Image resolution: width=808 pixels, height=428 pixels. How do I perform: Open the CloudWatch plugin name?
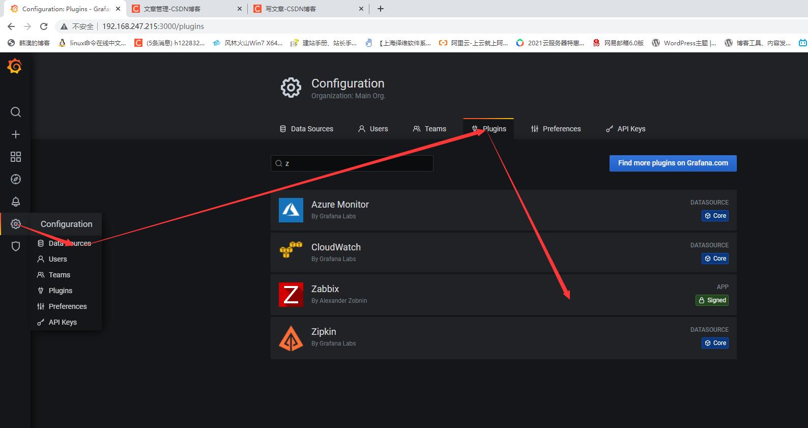tap(336, 247)
